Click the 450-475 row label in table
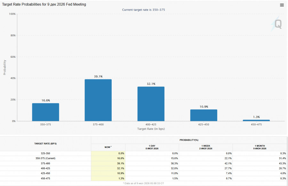The width and height of the screenshot is (288, 186). click(x=45, y=178)
